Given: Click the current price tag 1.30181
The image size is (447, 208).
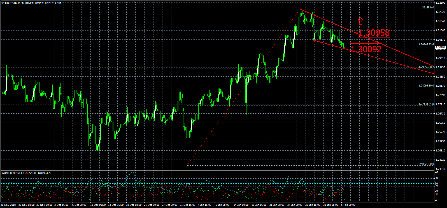Looking at the screenshot, I should coord(440,47).
